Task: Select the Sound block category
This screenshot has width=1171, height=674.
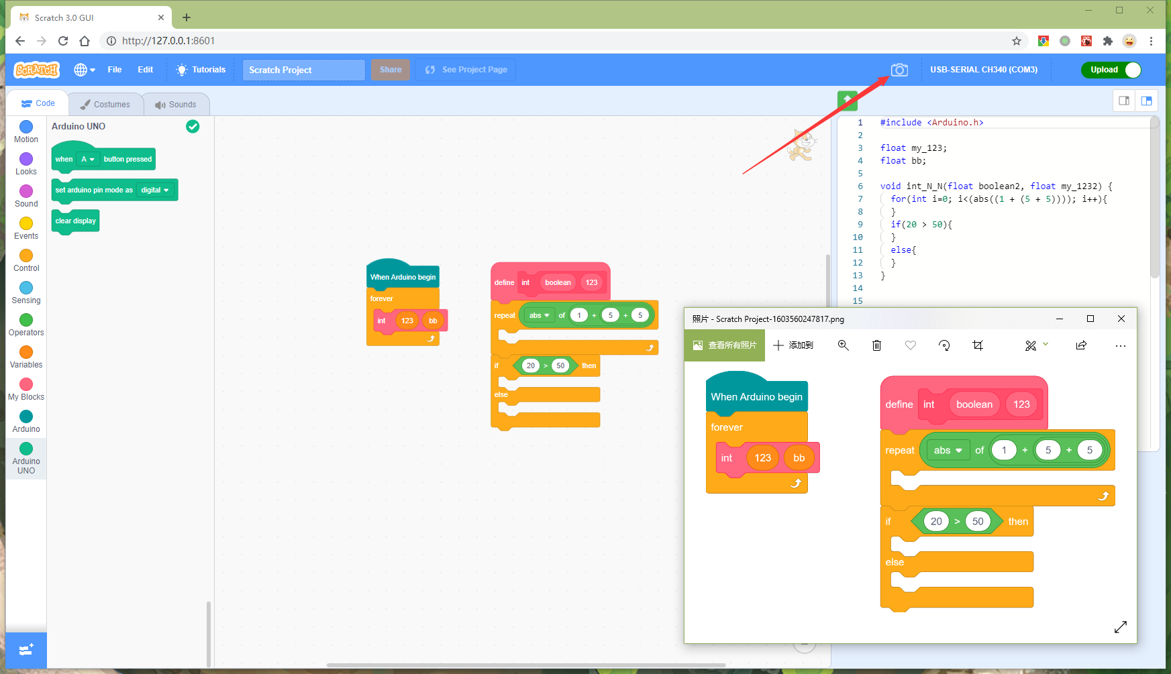Action: [x=26, y=196]
